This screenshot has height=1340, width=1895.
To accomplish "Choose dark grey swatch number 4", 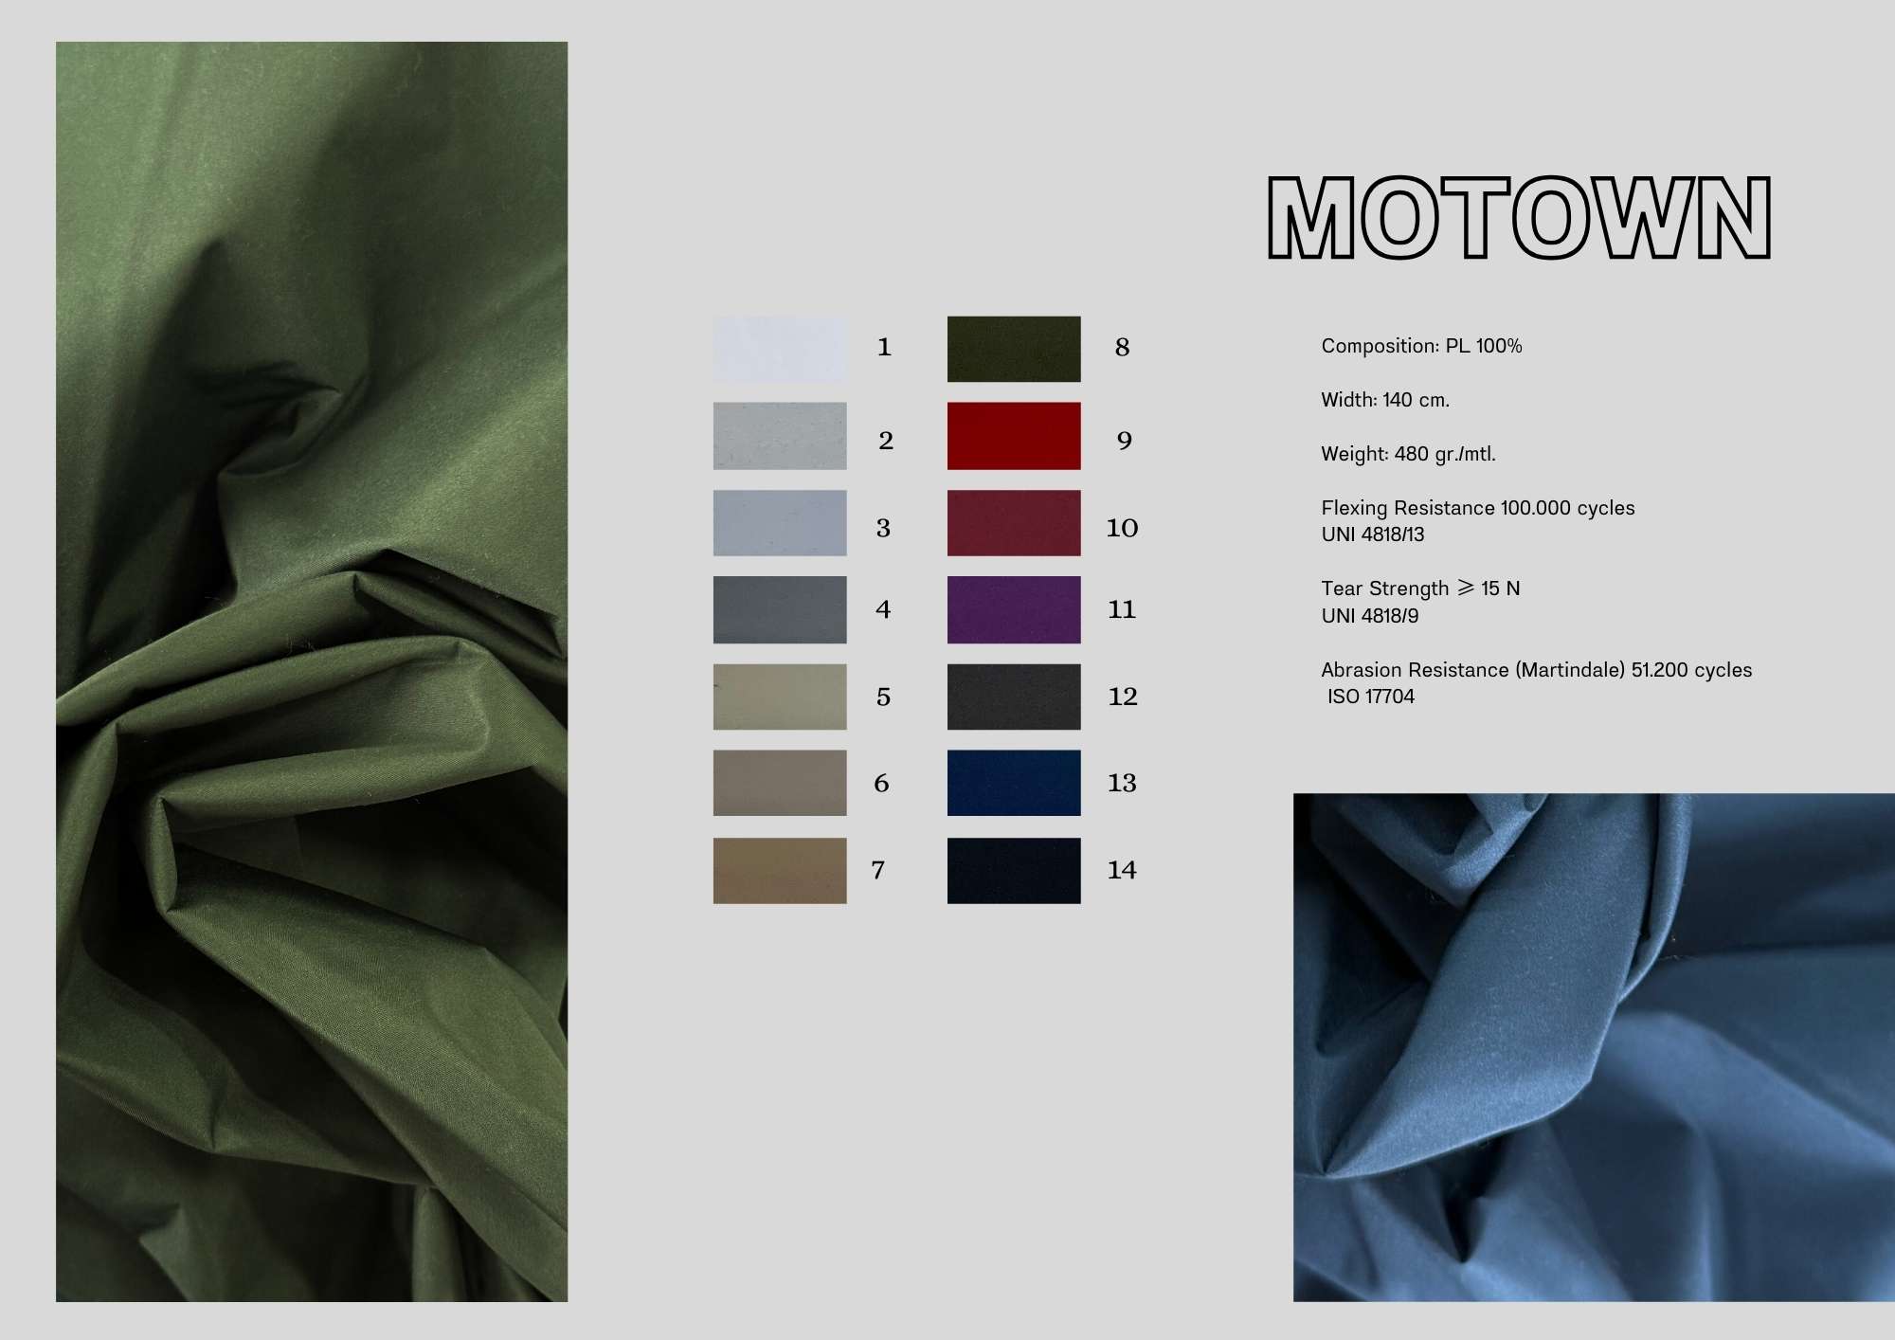I will [779, 609].
